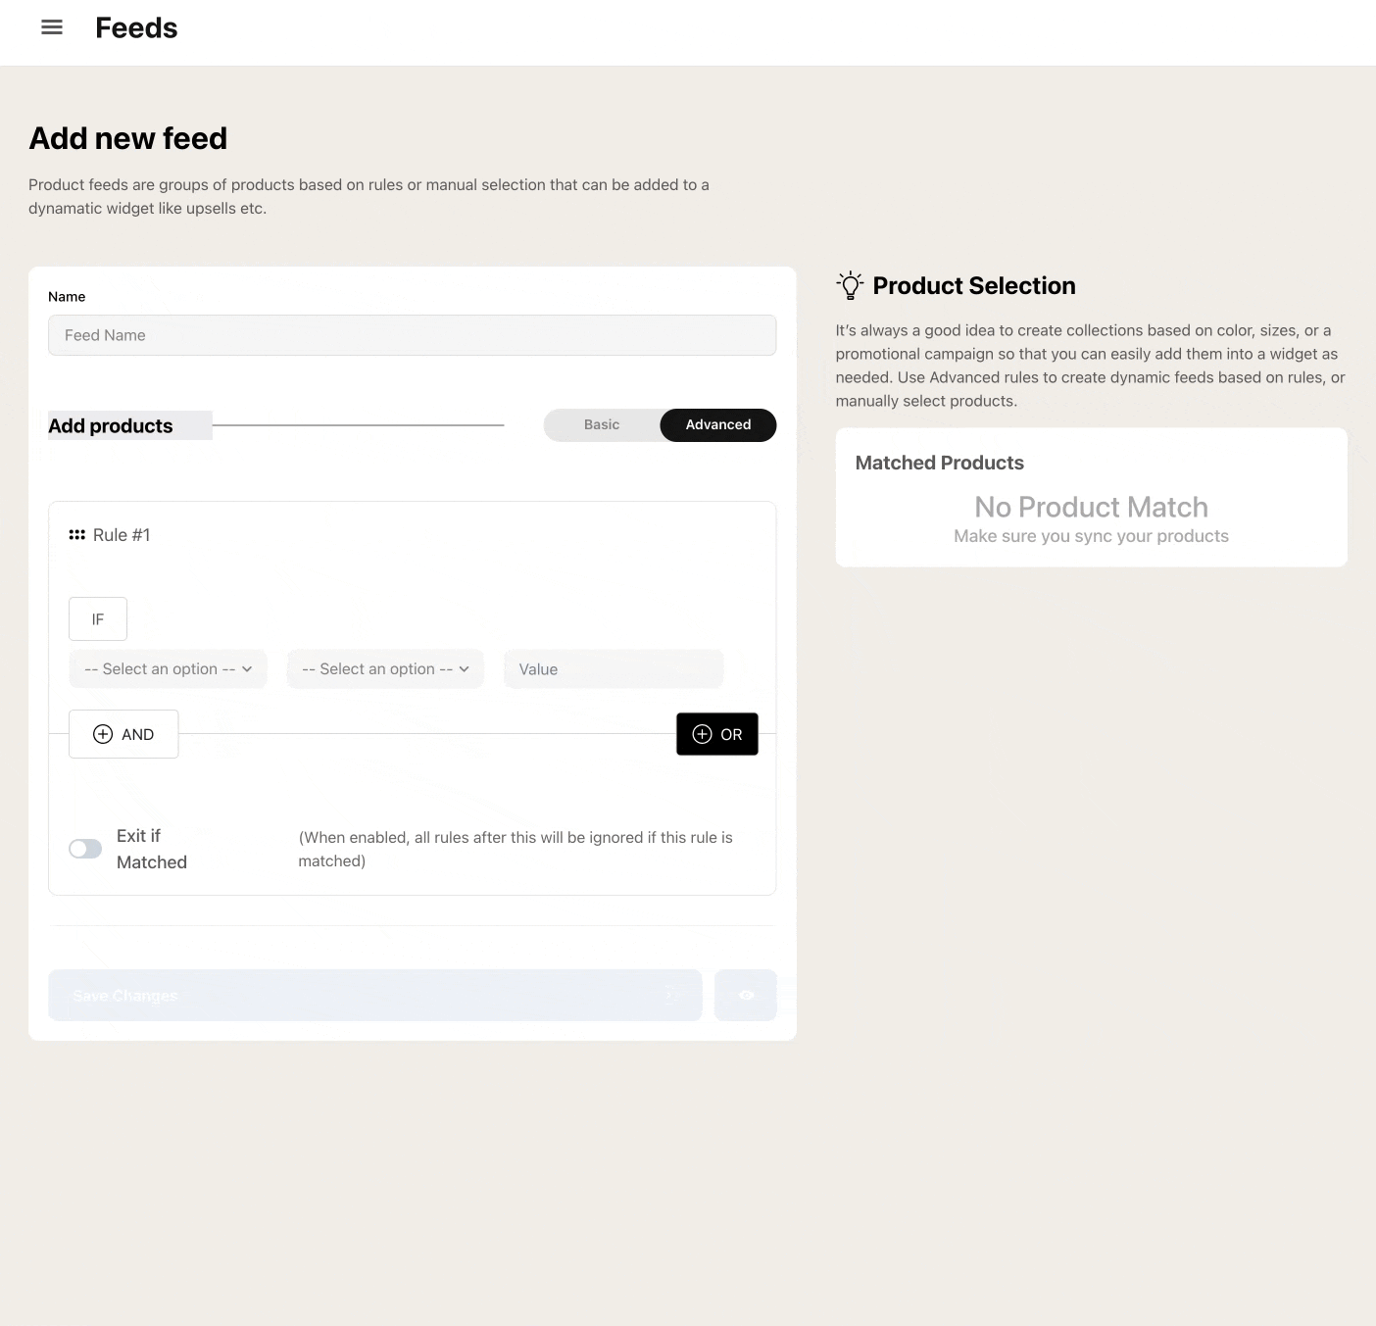Click the plus icon in the AND button

[103, 734]
